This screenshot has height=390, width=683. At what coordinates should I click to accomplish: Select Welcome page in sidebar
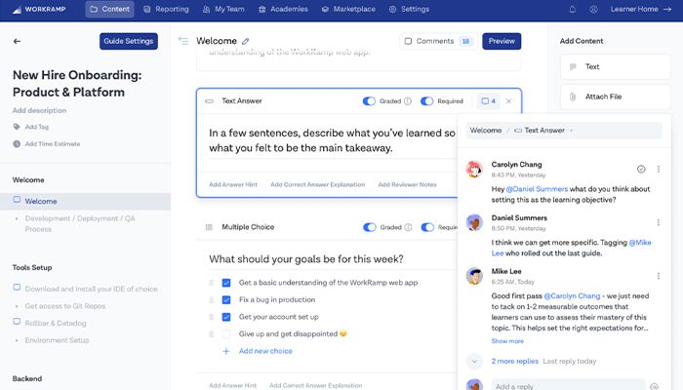click(86, 202)
